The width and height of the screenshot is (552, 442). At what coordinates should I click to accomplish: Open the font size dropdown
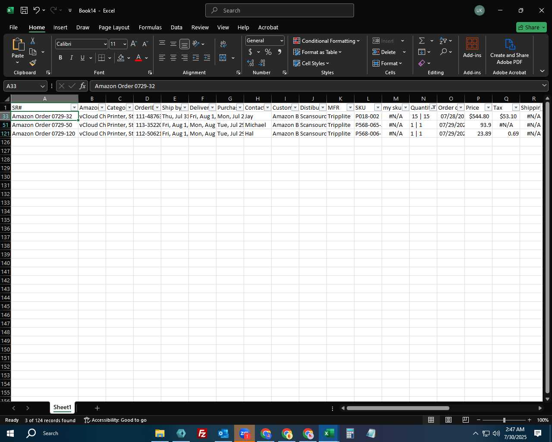pyautogui.click(x=125, y=44)
